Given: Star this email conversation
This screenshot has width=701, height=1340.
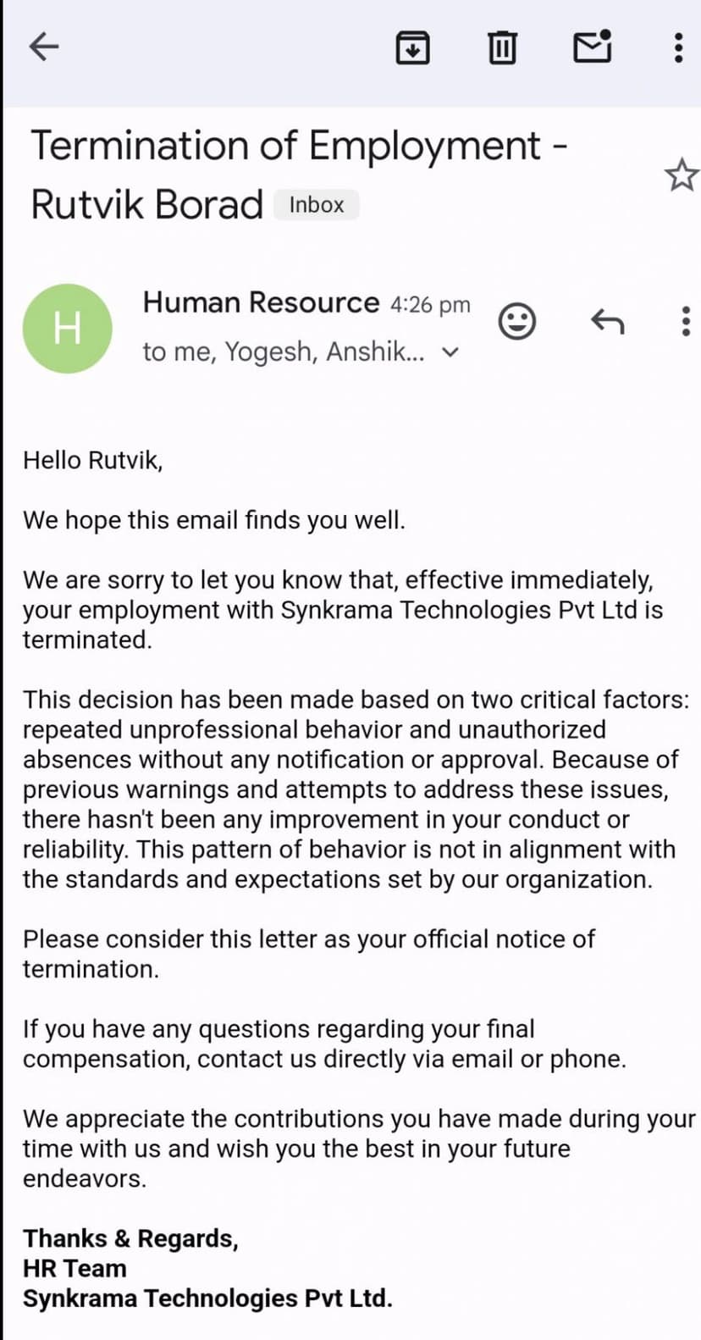Looking at the screenshot, I should coord(681,175).
